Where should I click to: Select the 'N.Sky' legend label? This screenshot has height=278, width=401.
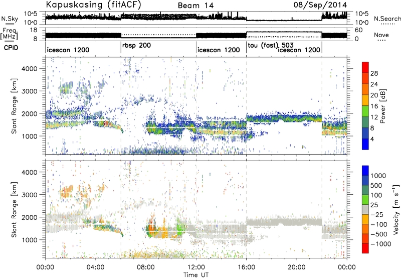pyautogui.click(x=10, y=19)
